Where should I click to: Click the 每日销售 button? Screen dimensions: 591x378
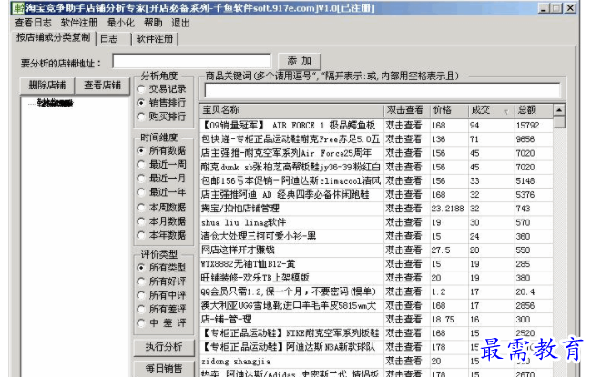164,368
